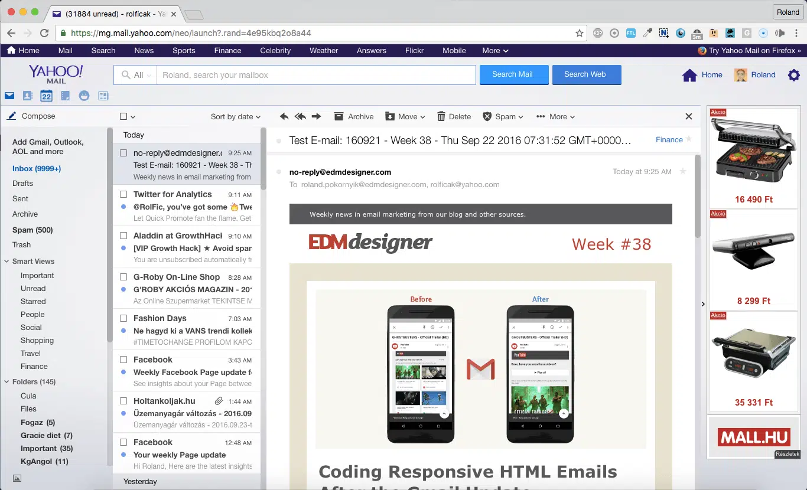Open the Sort by date dropdown

pos(236,116)
